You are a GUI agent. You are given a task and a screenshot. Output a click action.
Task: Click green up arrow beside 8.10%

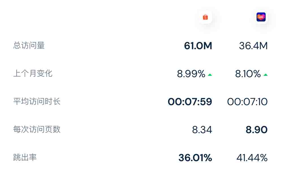coord(266,75)
